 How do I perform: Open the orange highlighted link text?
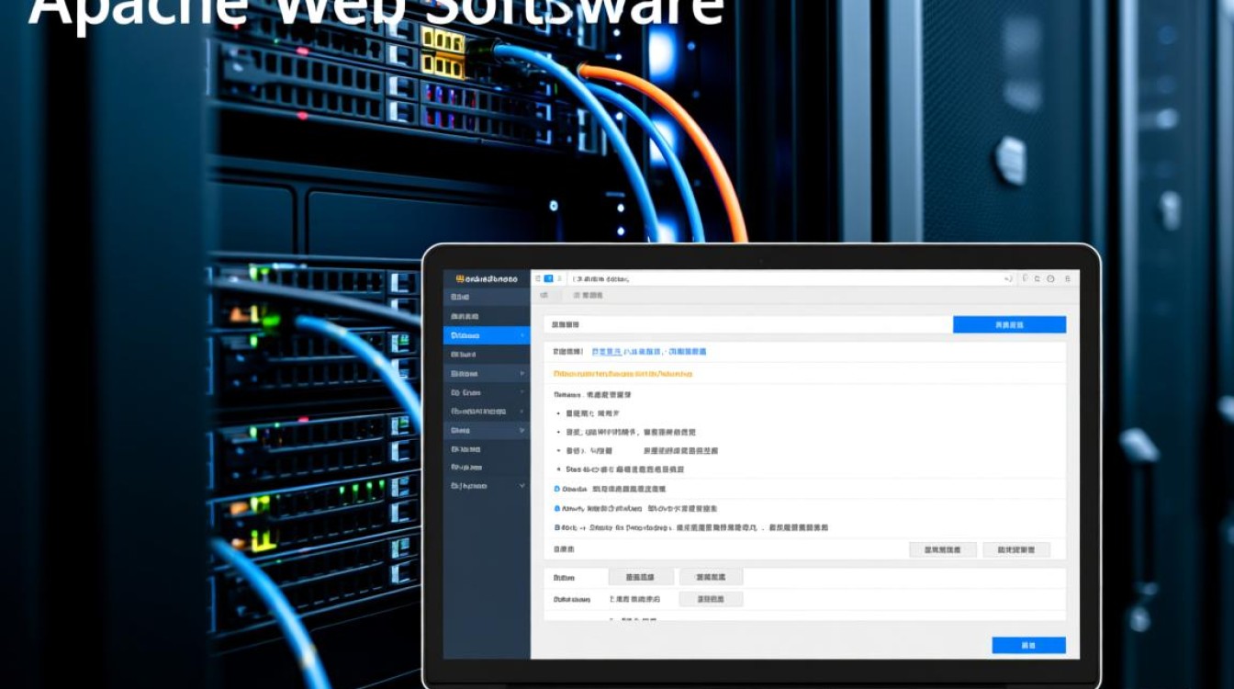tap(623, 374)
